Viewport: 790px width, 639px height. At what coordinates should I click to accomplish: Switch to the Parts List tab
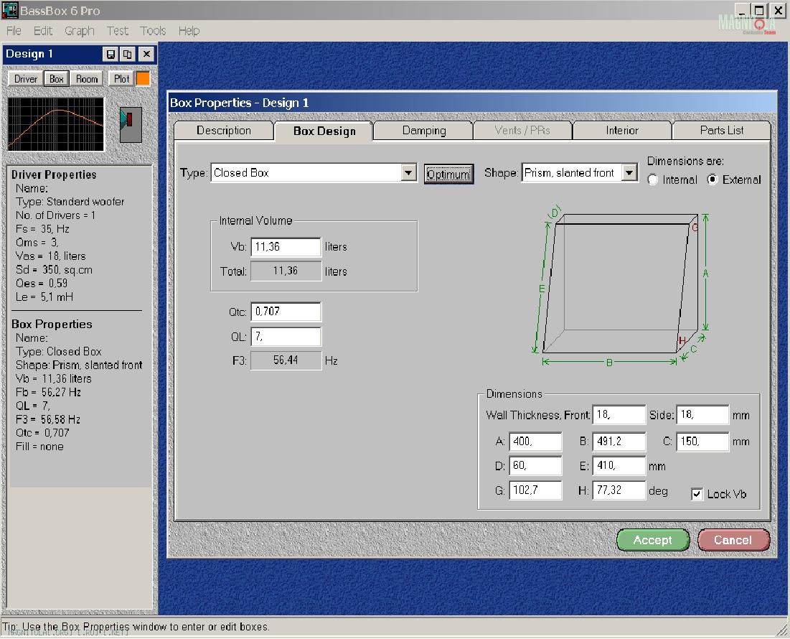[x=722, y=131]
